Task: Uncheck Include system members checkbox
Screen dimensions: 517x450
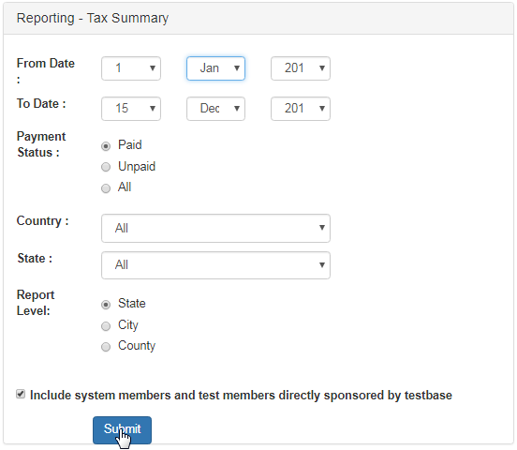Action: click(21, 394)
